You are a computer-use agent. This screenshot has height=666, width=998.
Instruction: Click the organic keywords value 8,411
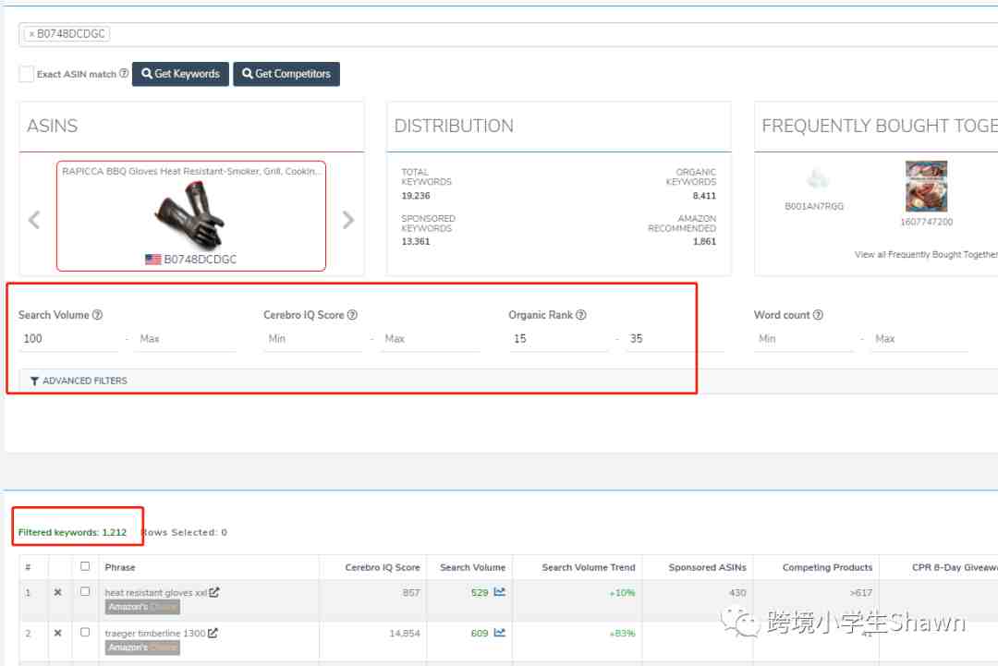pyautogui.click(x=704, y=196)
